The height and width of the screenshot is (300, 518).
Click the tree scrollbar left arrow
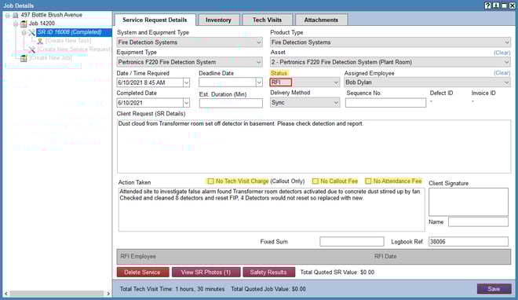(6, 294)
